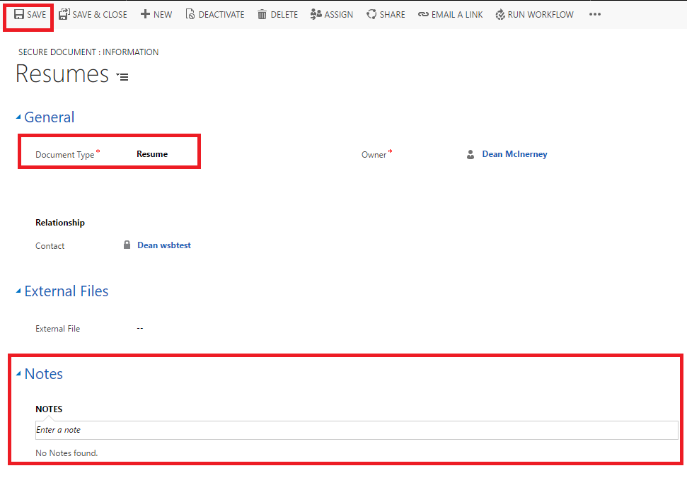Click the Deactivate document icon

click(x=190, y=14)
